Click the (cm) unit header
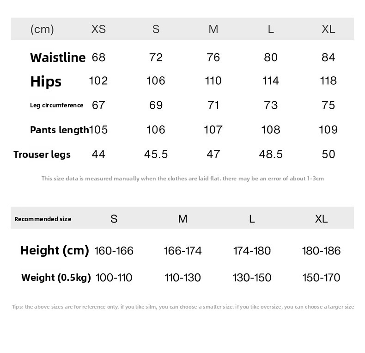This screenshot has height=353, width=365. [x=42, y=30]
